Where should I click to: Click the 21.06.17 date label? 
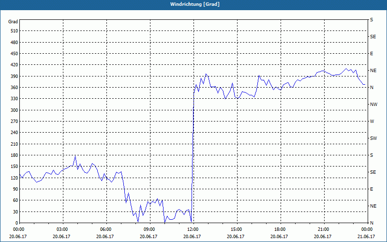(366, 237)
